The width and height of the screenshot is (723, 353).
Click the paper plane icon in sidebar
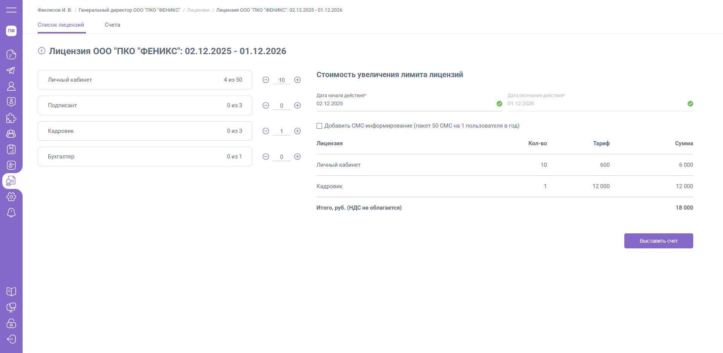pyautogui.click(x=11, y=70)
